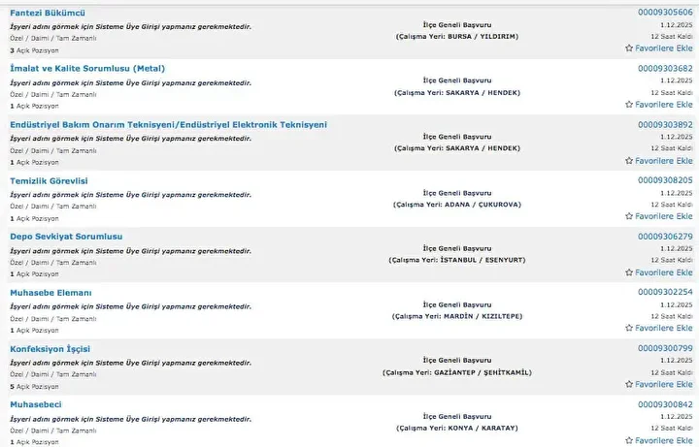Click the star for Depo Sevkiyat Sorumlusu

pyautogui.click(x=629, y=272)
